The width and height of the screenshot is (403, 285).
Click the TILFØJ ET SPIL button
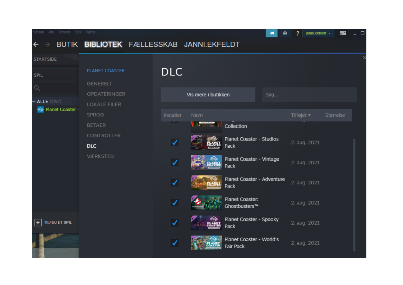(53, 222)
